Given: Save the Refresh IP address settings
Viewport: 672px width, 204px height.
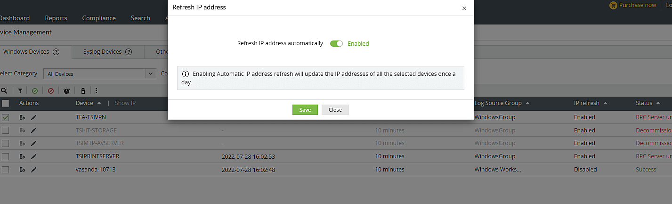Looking at the screenshot, I should tap(305, 110).
